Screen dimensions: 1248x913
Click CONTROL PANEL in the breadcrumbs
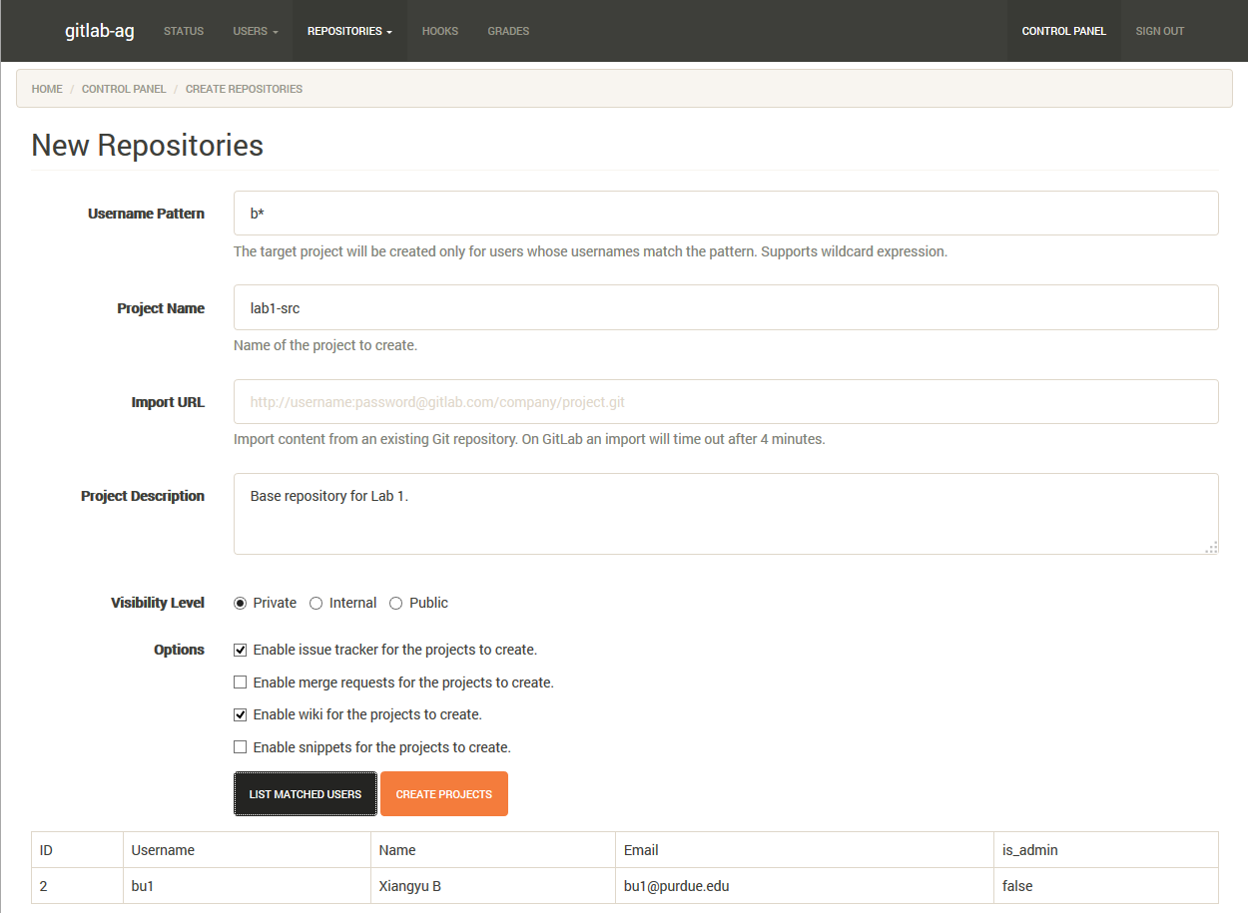pyautogui.click(x=124, y=89)
